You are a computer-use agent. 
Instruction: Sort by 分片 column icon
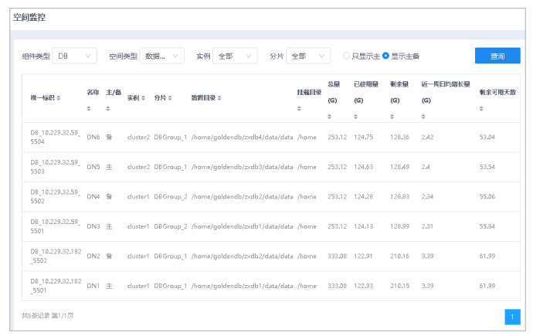[x=170, y=98]
